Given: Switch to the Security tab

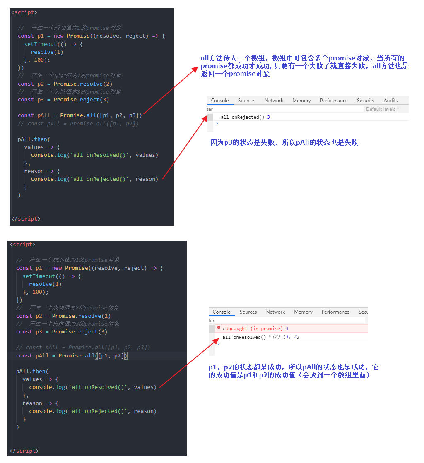Looking at the screenshot, I should tap(366, 101).
